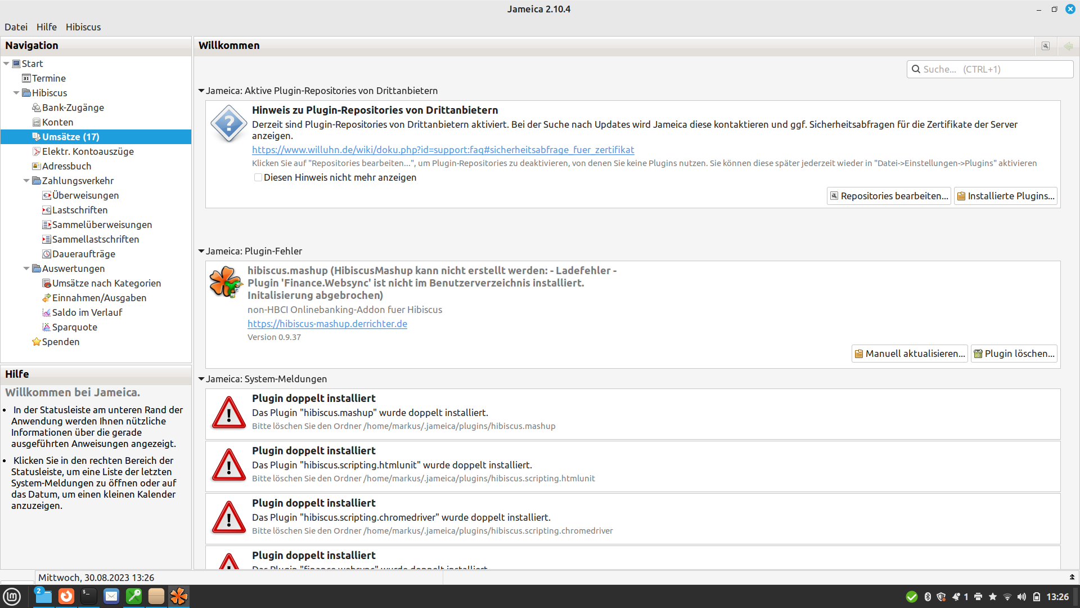The width and height of the screenshot is (1080, 608).
Task: Click the Spenden star icon
Action: pyautogui.click(x=37, y=342)
